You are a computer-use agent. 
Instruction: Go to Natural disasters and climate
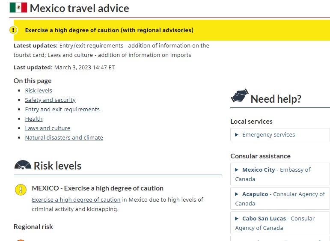pyautogui.click(x=64, y=137)
